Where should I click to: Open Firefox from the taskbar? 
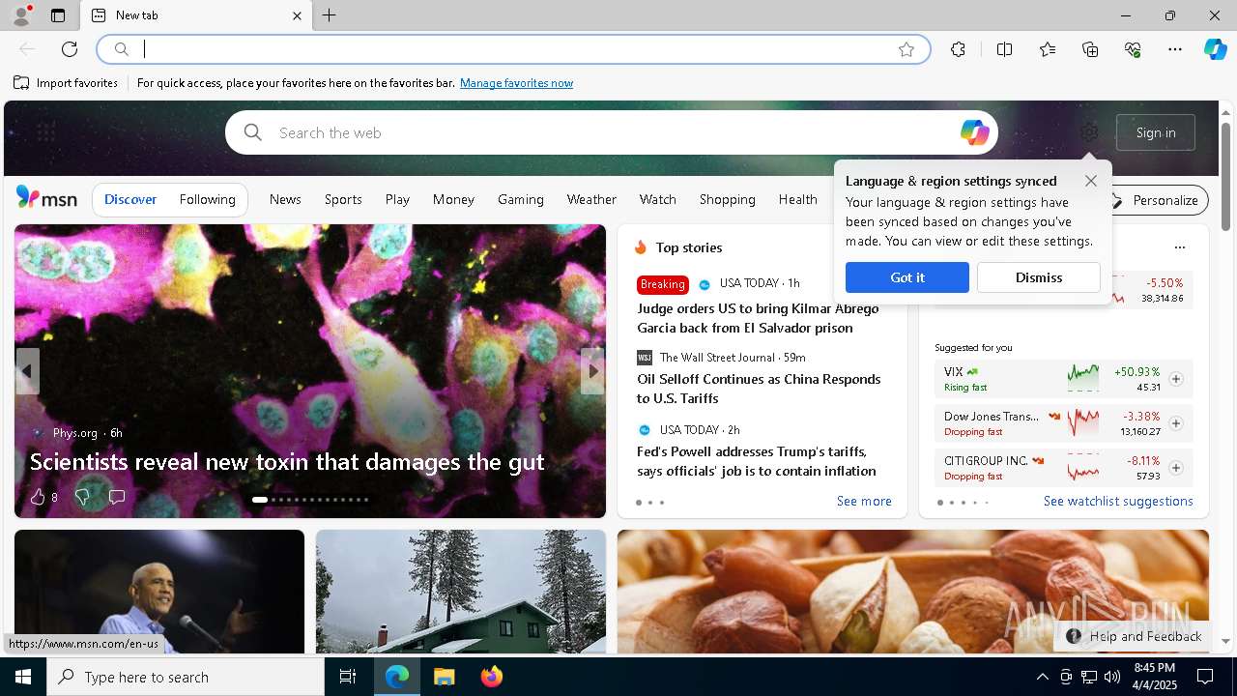[492, 677]
